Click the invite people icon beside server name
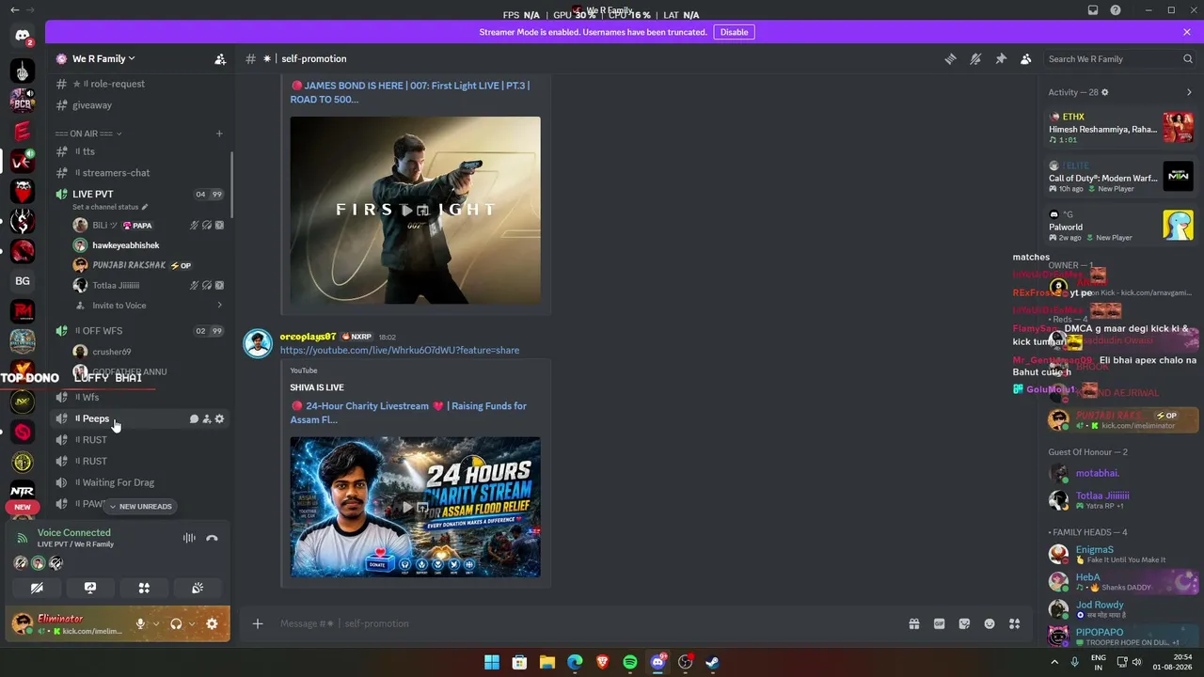Image resolution: width=1204 pixels, height=677 pixels. tap(220, 58)
